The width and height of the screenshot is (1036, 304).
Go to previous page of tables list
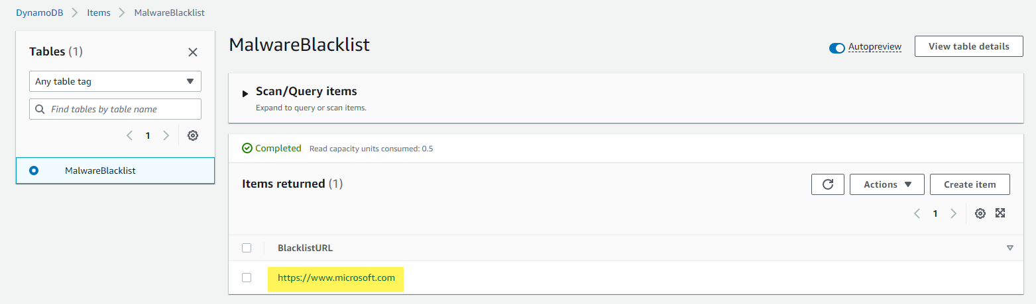pos(129,135)
